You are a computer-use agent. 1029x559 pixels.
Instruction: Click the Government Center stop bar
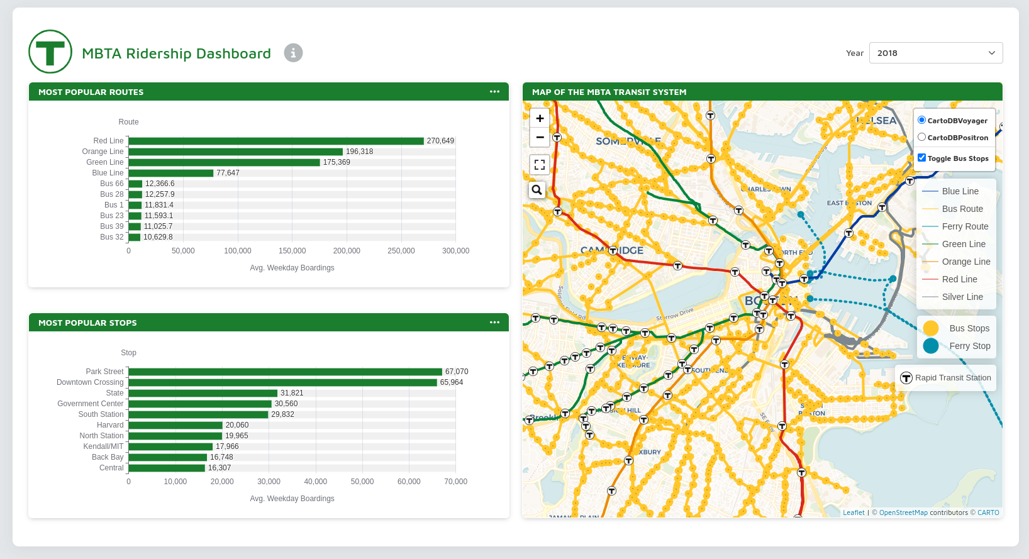pyautogui.click(x=200, y=404)
